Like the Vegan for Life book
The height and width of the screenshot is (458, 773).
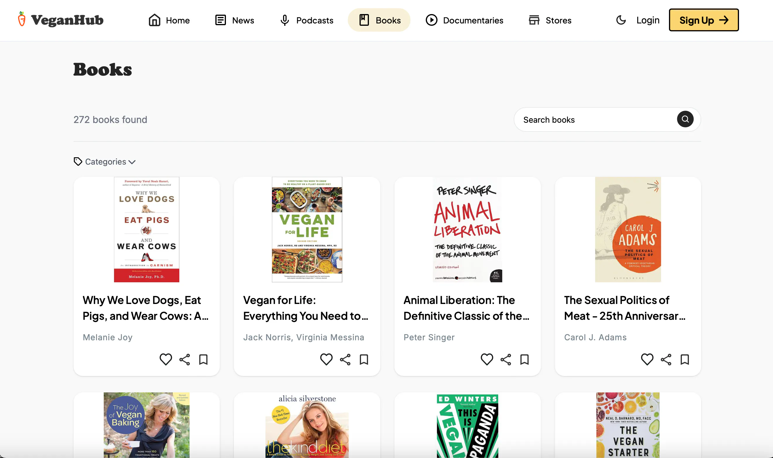pos(326,359)
